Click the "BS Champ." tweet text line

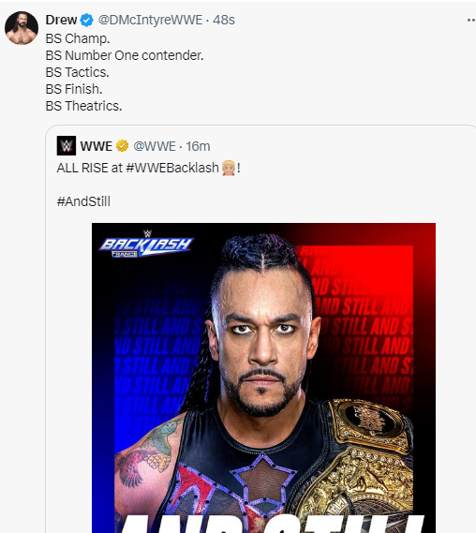78,38
